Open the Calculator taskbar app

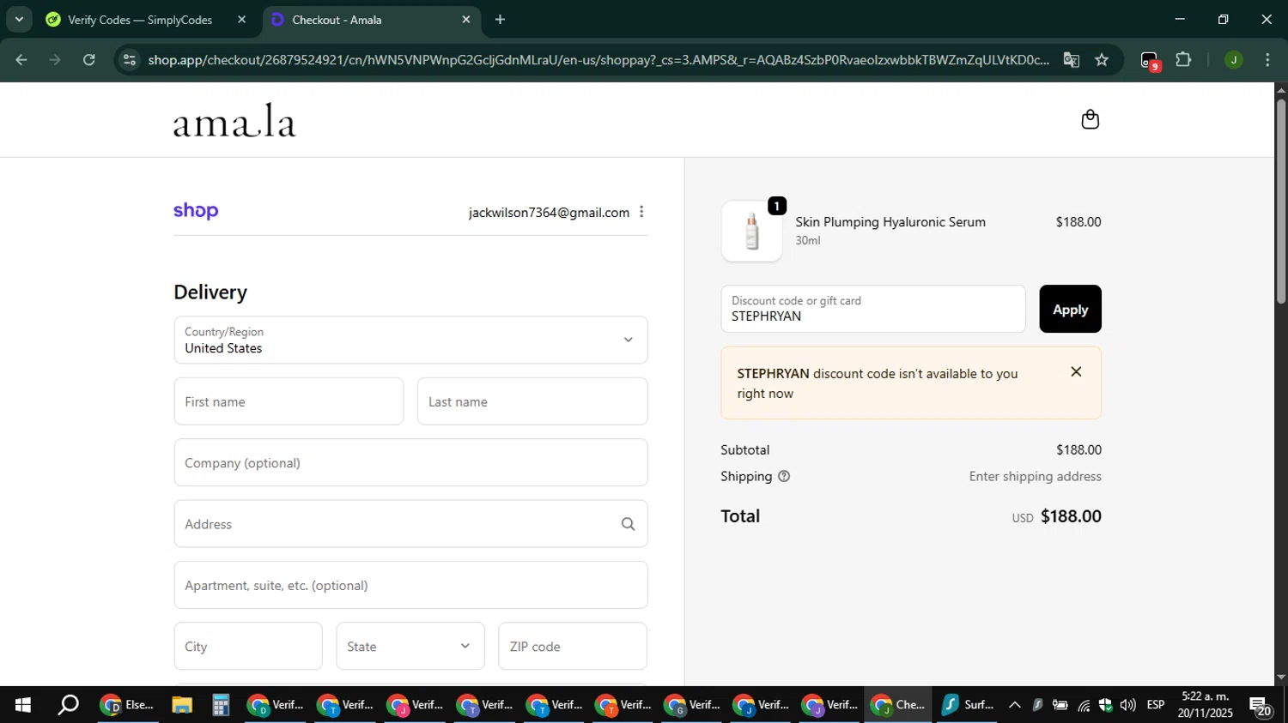tap(221, 705)
